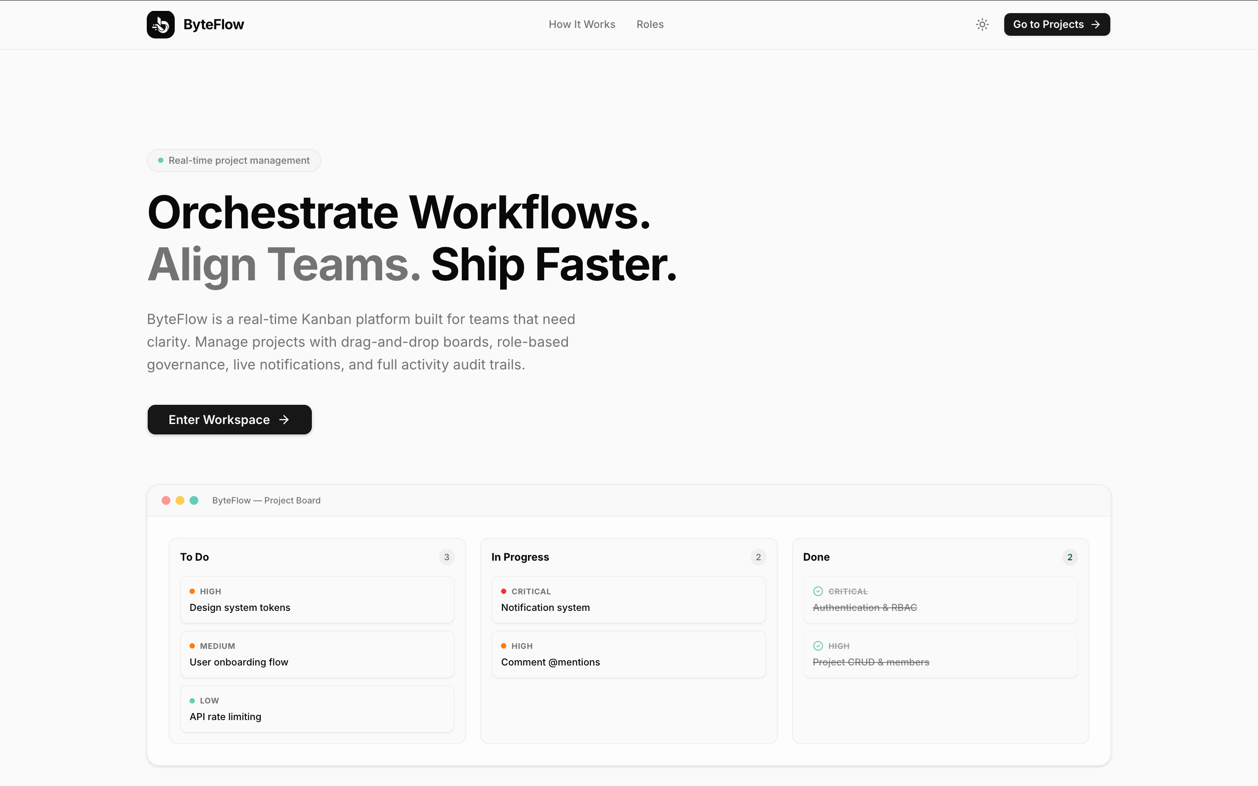
Task: Click the To Do count badge 3
Action: coord(446,557)
